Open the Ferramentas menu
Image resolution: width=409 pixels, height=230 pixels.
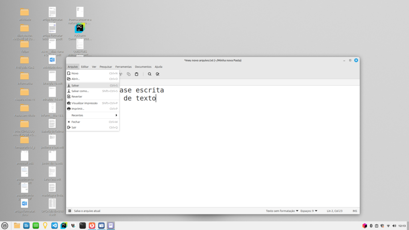(123, 67)
